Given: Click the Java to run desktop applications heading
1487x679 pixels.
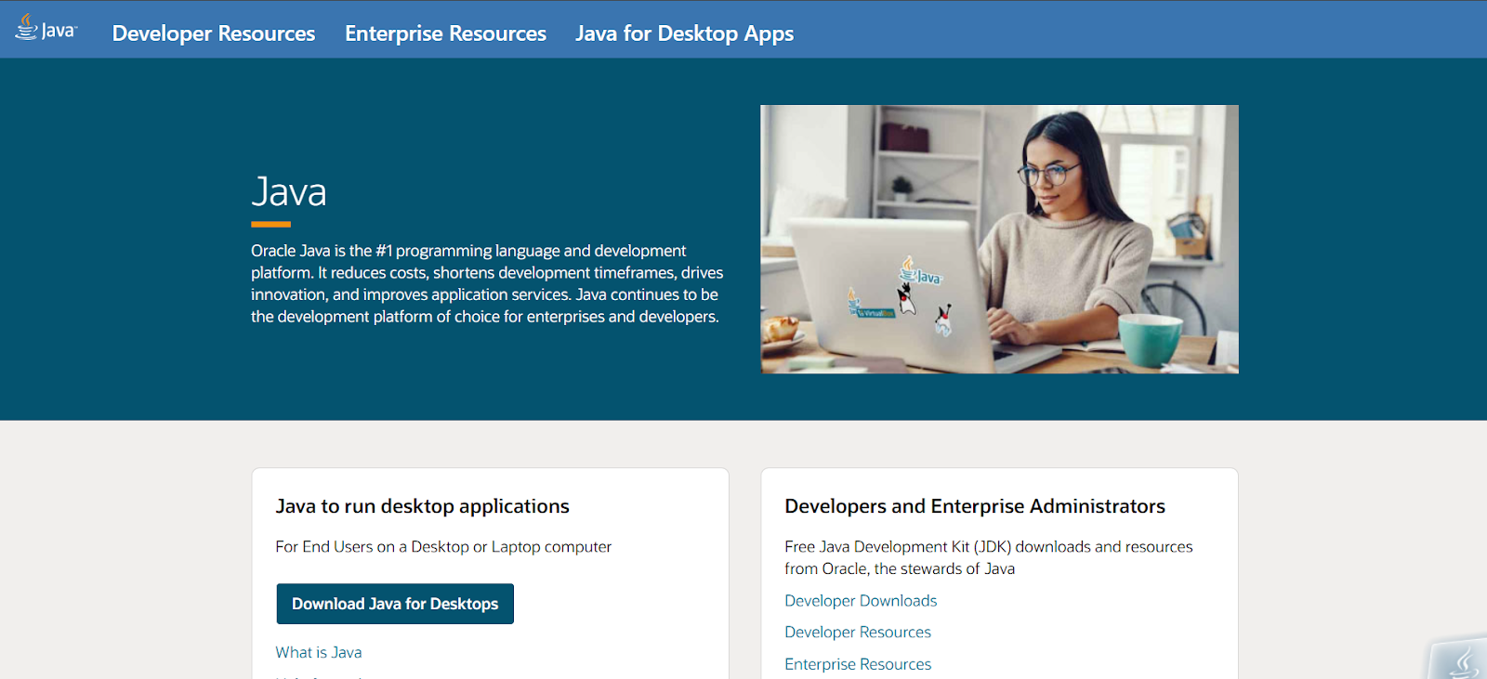Looking at the screenshot, I should 422,506.
